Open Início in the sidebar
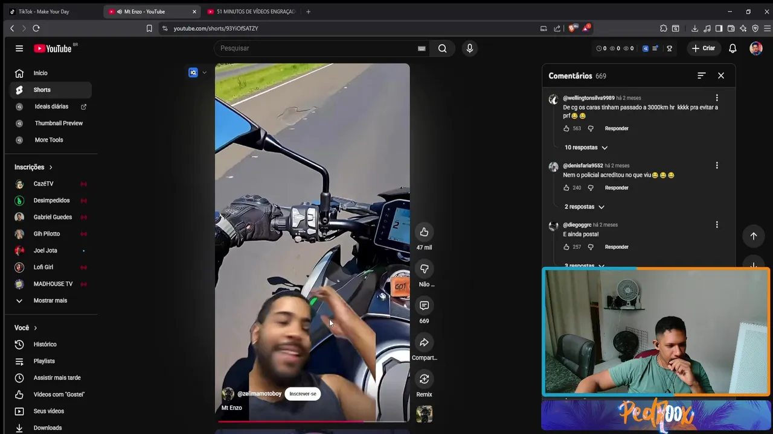 [50, 73]
